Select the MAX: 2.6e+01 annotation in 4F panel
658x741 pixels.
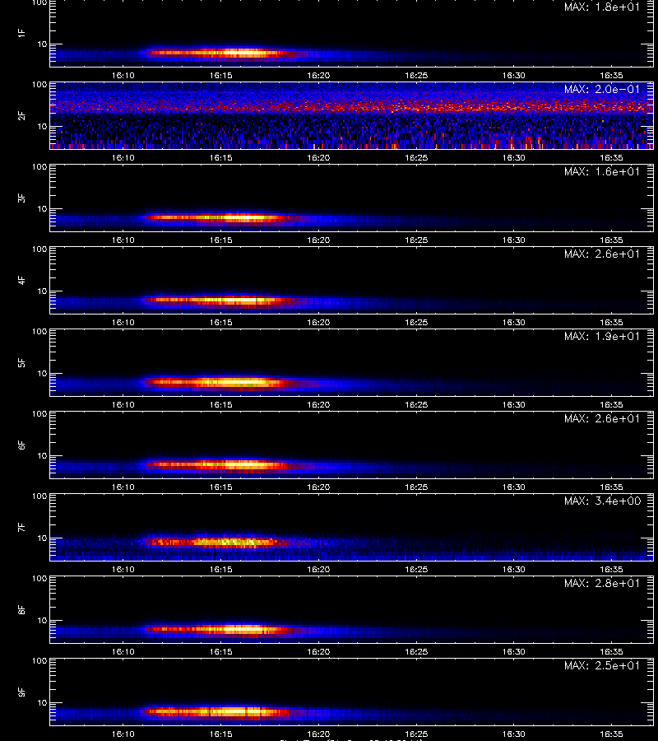[602, 254]
